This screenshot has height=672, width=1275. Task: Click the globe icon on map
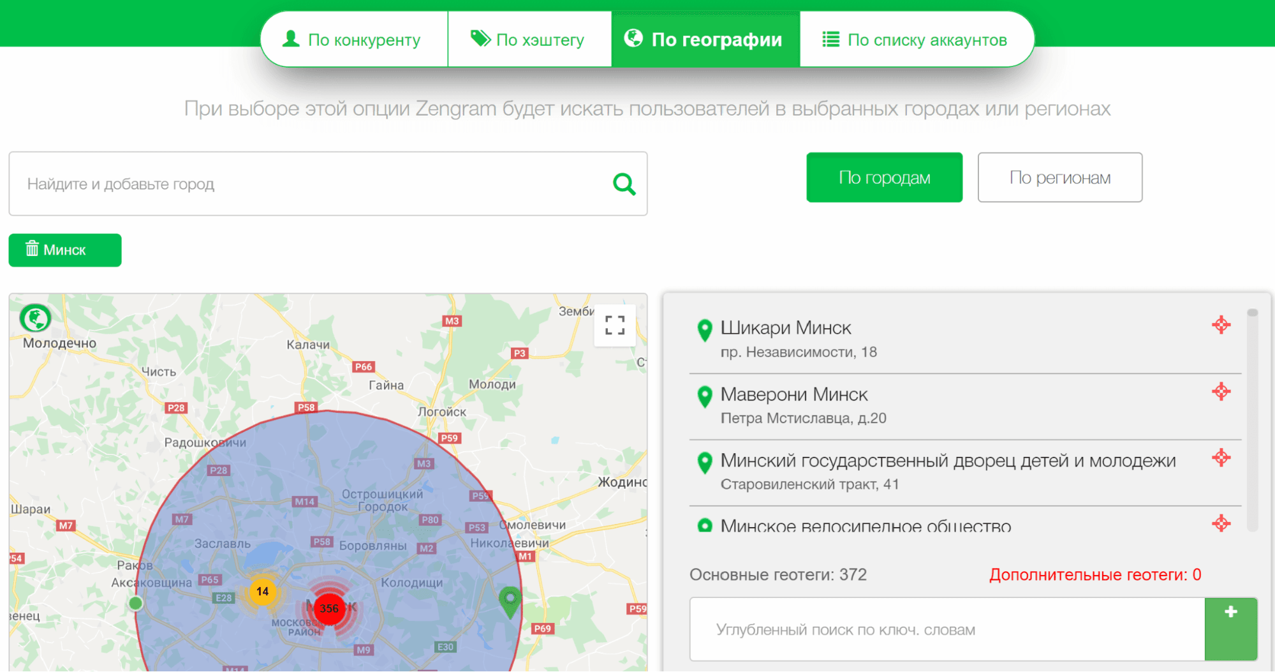(x=35, y=318)
